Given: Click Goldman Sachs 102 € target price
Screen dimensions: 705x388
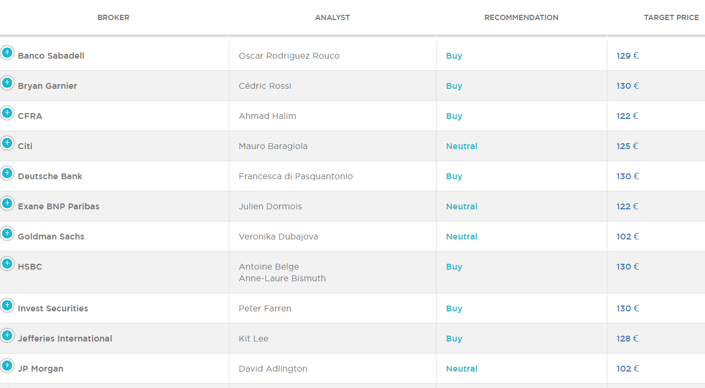Looking at the screenshot, I should [x=627, y=237].
